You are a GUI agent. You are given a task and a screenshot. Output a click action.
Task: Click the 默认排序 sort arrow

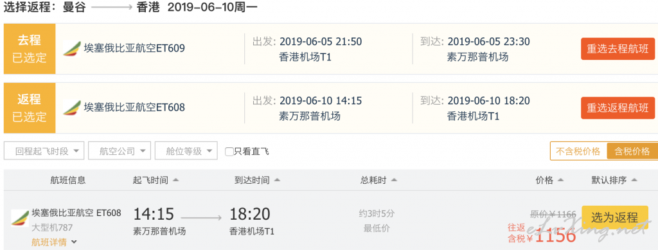point(634,181)
